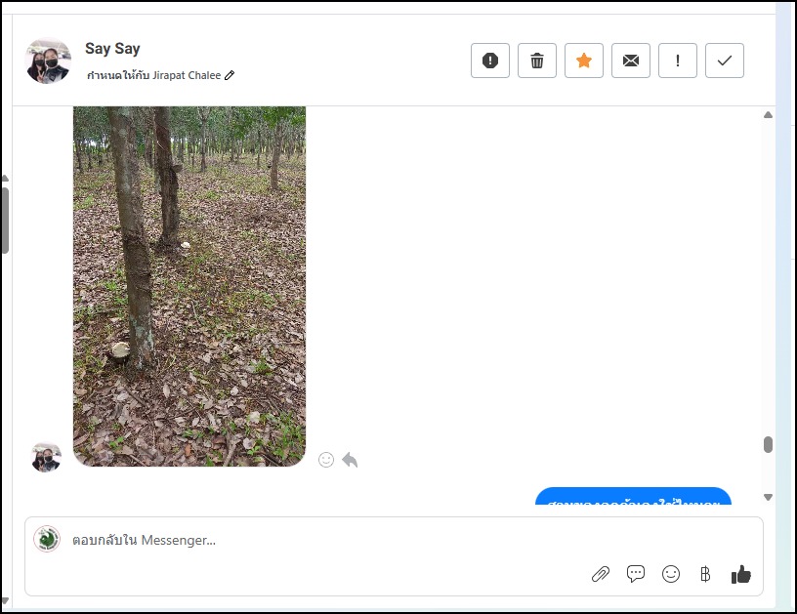Screen dimensions: 797x614
Task: Flag conversation as priority with exclamation mark
Action: pos(677,61)
